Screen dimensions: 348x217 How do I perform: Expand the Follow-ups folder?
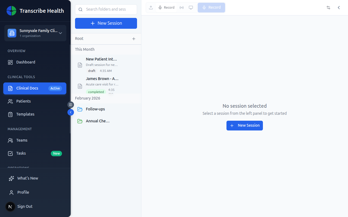[95, 109]
